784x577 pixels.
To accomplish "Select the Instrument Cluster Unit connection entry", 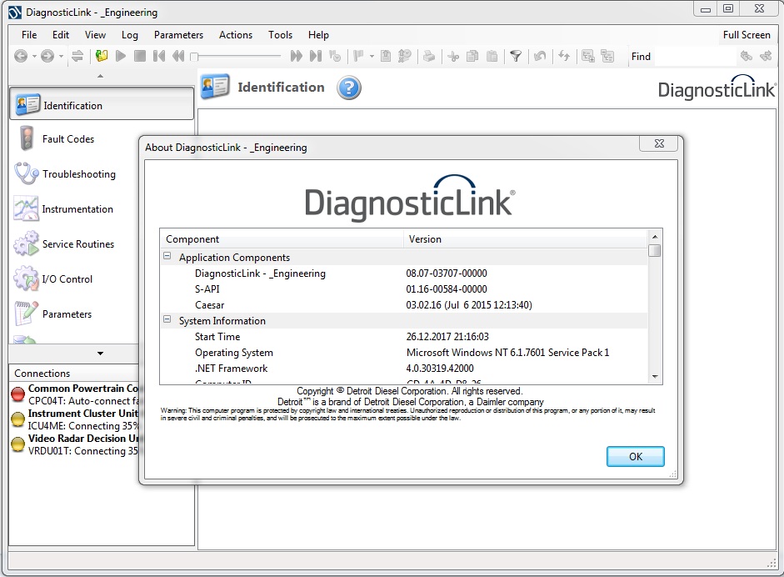I will pyautogui.click(x=74, y=419).
